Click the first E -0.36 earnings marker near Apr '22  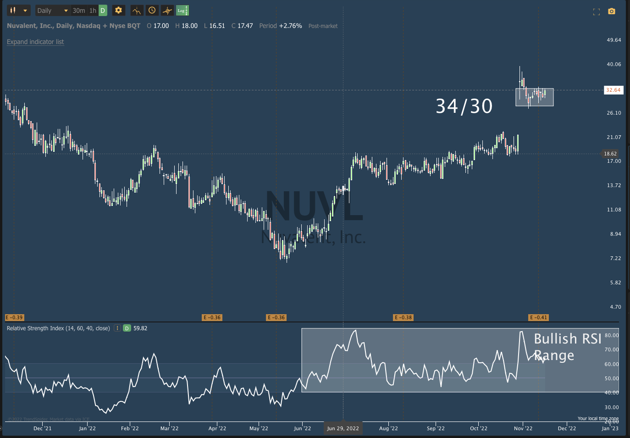click(x=212, y=317)
